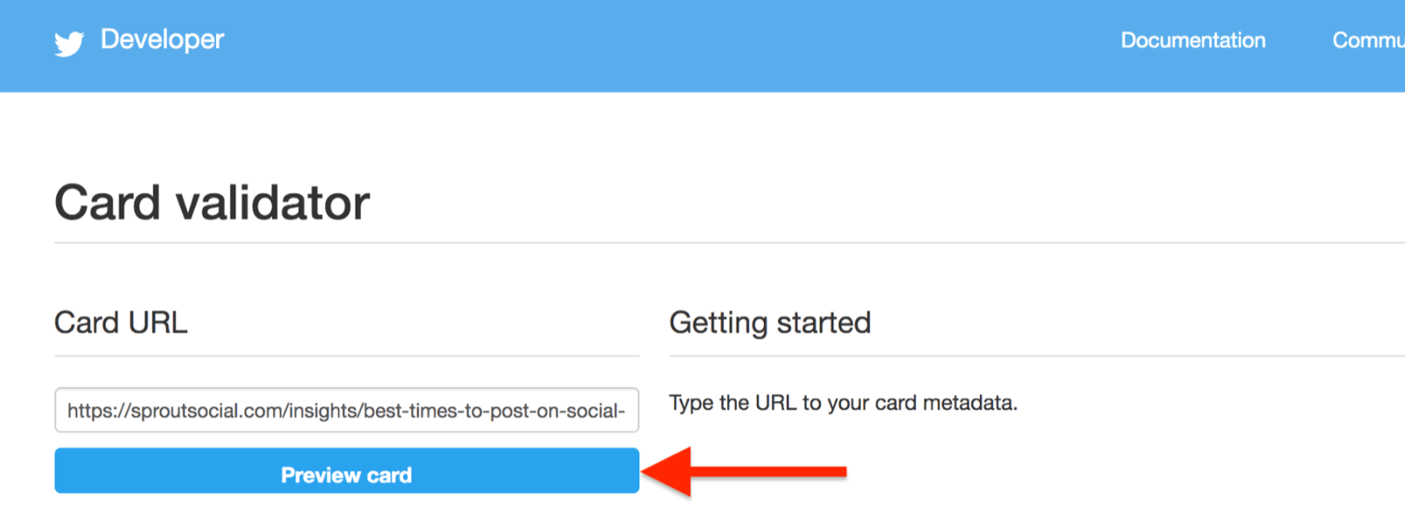
Task: Click the end of the URL inside the input
Action: point(625,410)
